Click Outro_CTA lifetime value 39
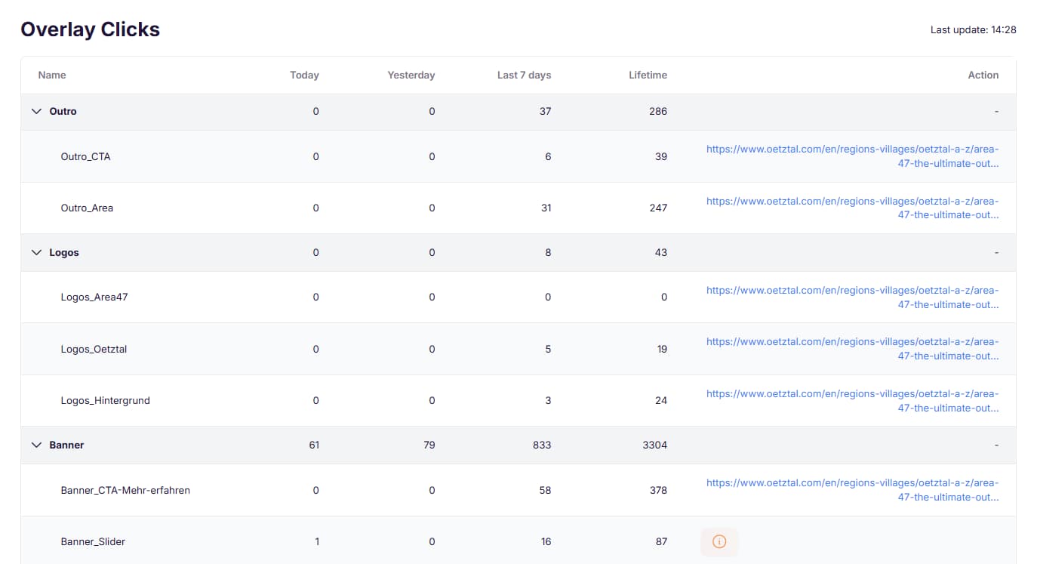Viewport: 1037px width, 564px height. pyautogui.click(x=661, y=156)
